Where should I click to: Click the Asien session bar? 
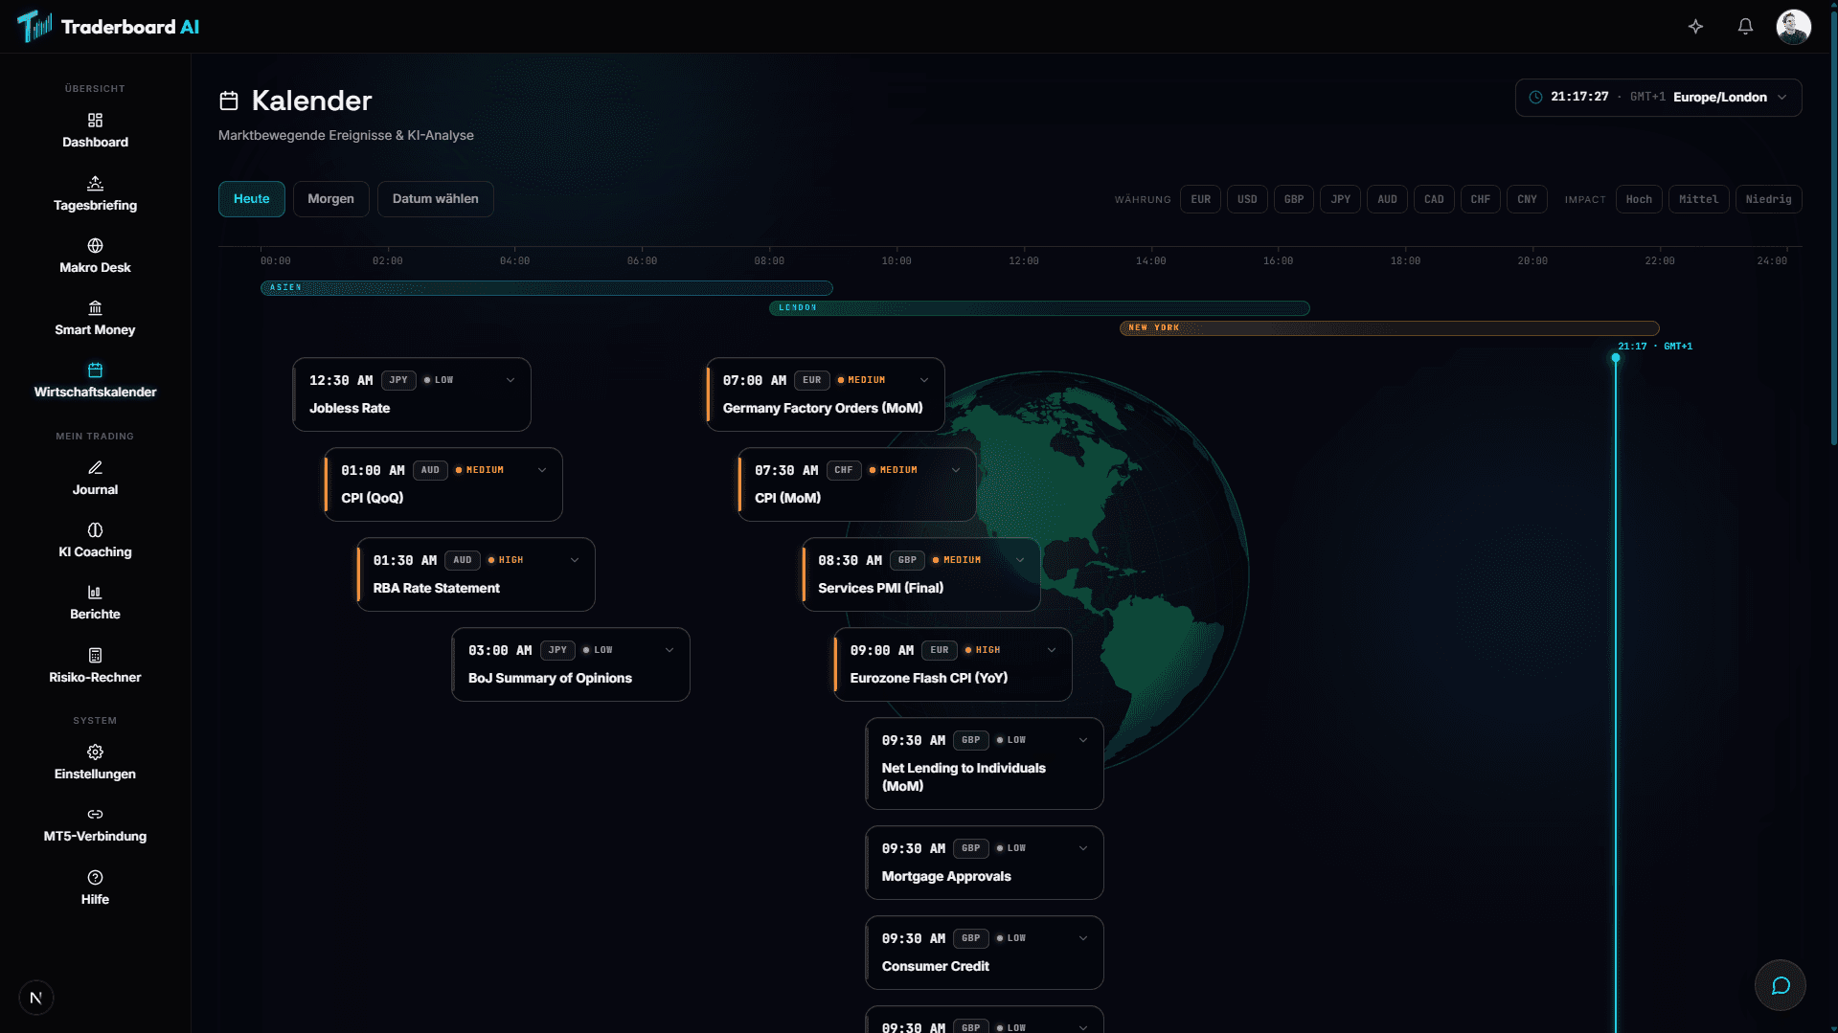click(546, 288)
